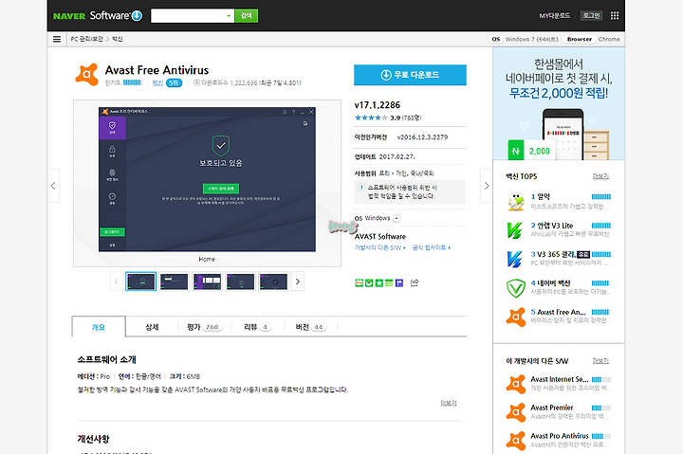Expand 더보기 next to 이 개발사의 다른 S/W
The width and height of the screenshot is (683, 454).
coord(600,361)
